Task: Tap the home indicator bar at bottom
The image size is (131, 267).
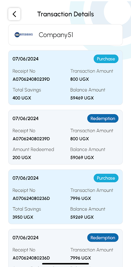Action: (x=65, y=264)
